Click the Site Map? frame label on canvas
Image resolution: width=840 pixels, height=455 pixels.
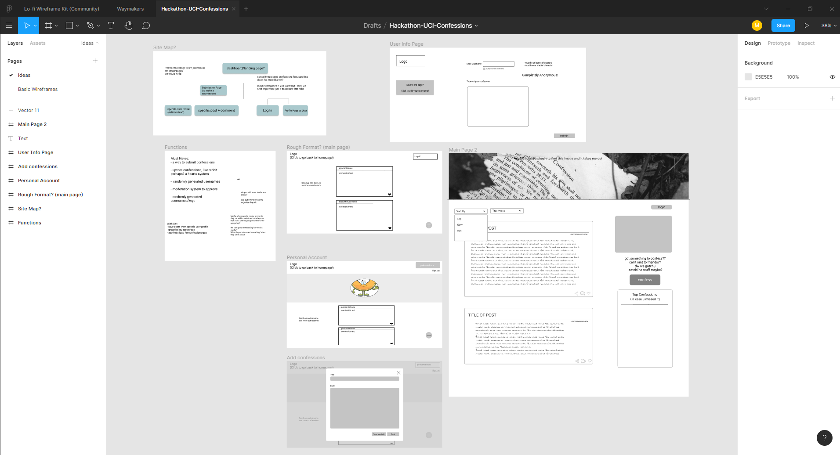[x=164, y=47]
